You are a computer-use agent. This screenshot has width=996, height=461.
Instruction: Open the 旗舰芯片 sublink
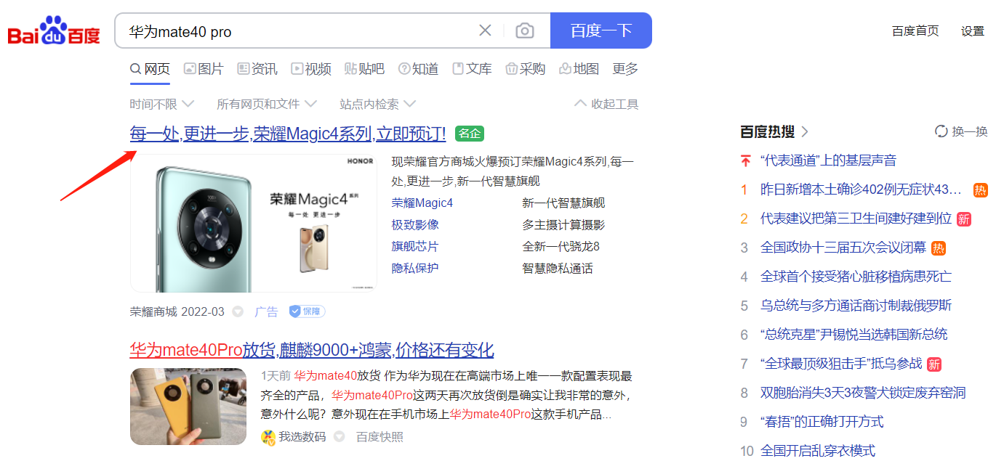coord(415,247)
